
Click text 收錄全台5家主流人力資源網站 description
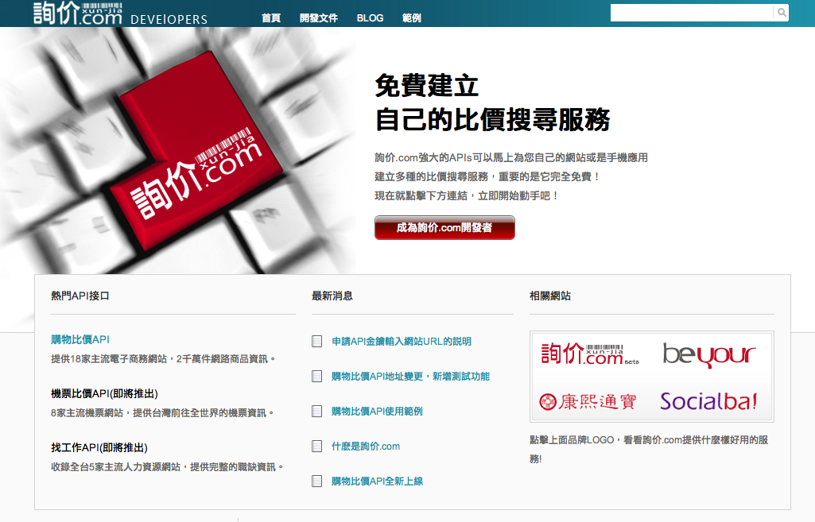click(167, 467)
